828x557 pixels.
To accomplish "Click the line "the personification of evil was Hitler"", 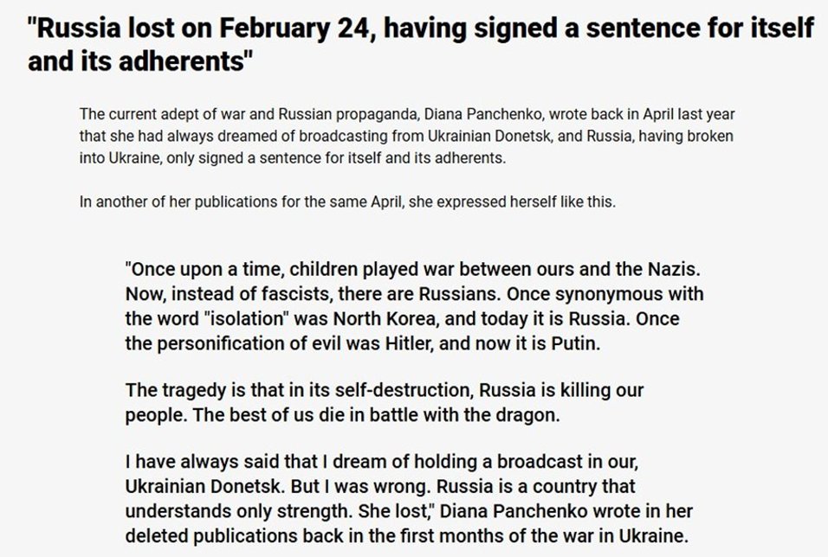I will [x=363, y=343].
